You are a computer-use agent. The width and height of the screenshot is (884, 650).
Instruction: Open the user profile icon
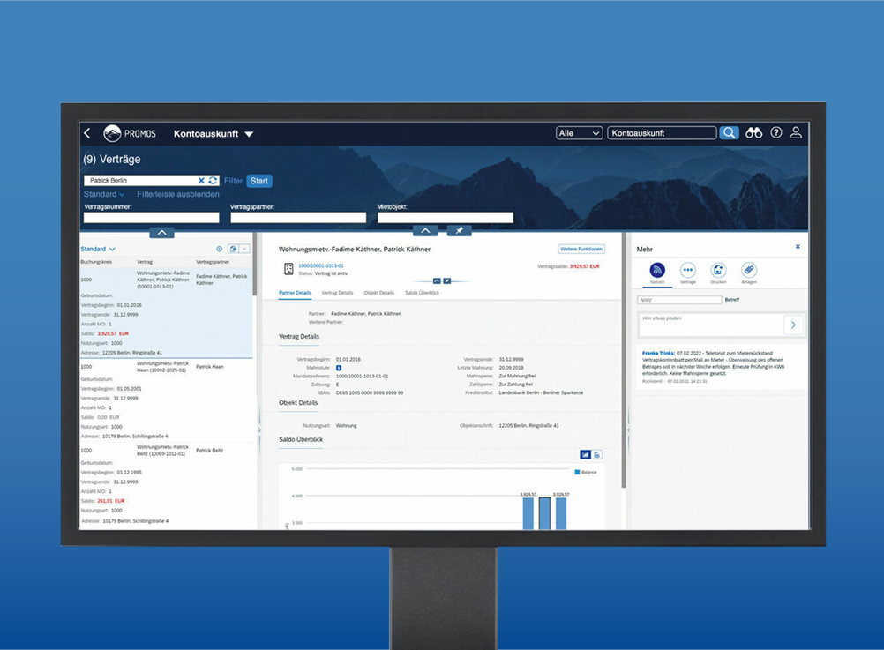click(x=796, y=133)
